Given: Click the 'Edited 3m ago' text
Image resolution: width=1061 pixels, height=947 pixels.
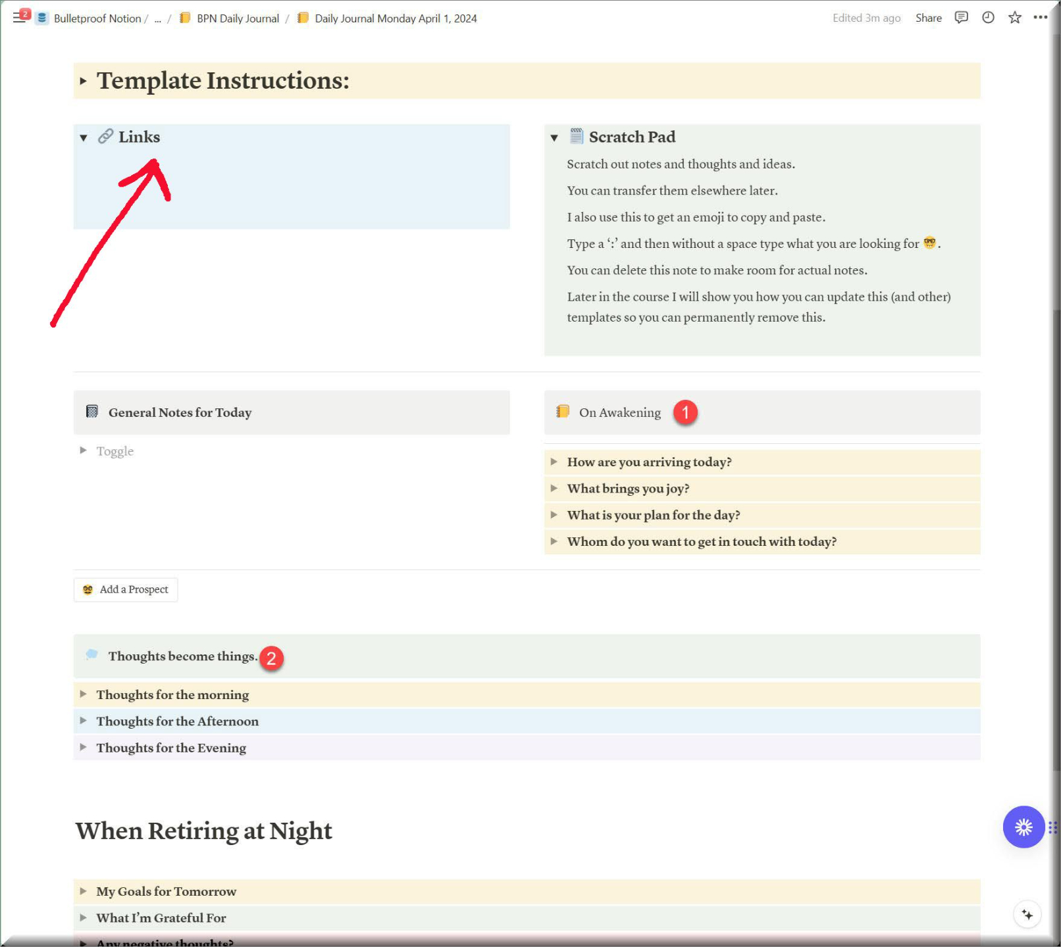Looking at the screenshot, I should point(866,18).
